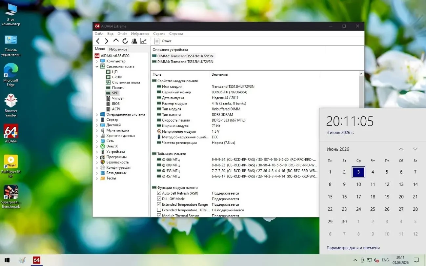Select BIOS item in the tree
The image size is (426, 266).
(116, 104)
